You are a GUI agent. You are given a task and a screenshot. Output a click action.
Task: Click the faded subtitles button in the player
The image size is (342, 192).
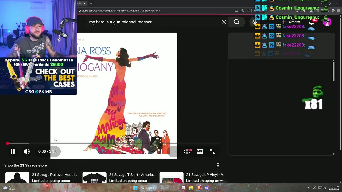(x=174, y=151)
